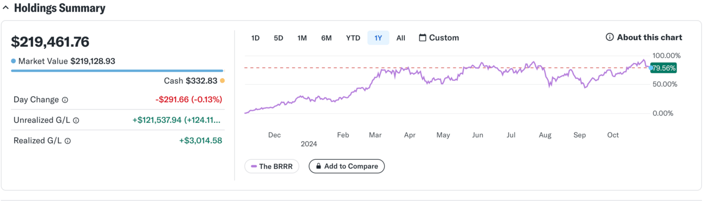Click the About this chart info icon

click(x=610, y=37)
